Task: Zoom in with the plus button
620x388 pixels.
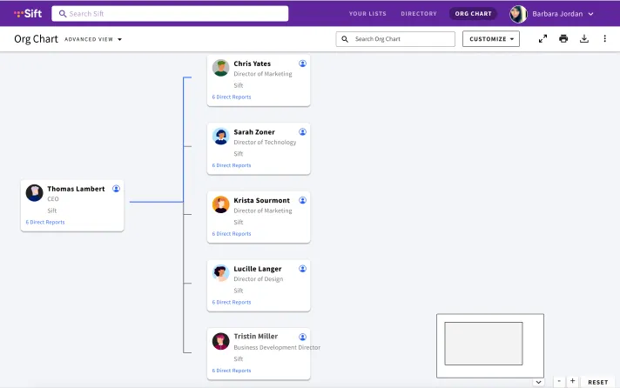Action: tap(573, 381)
